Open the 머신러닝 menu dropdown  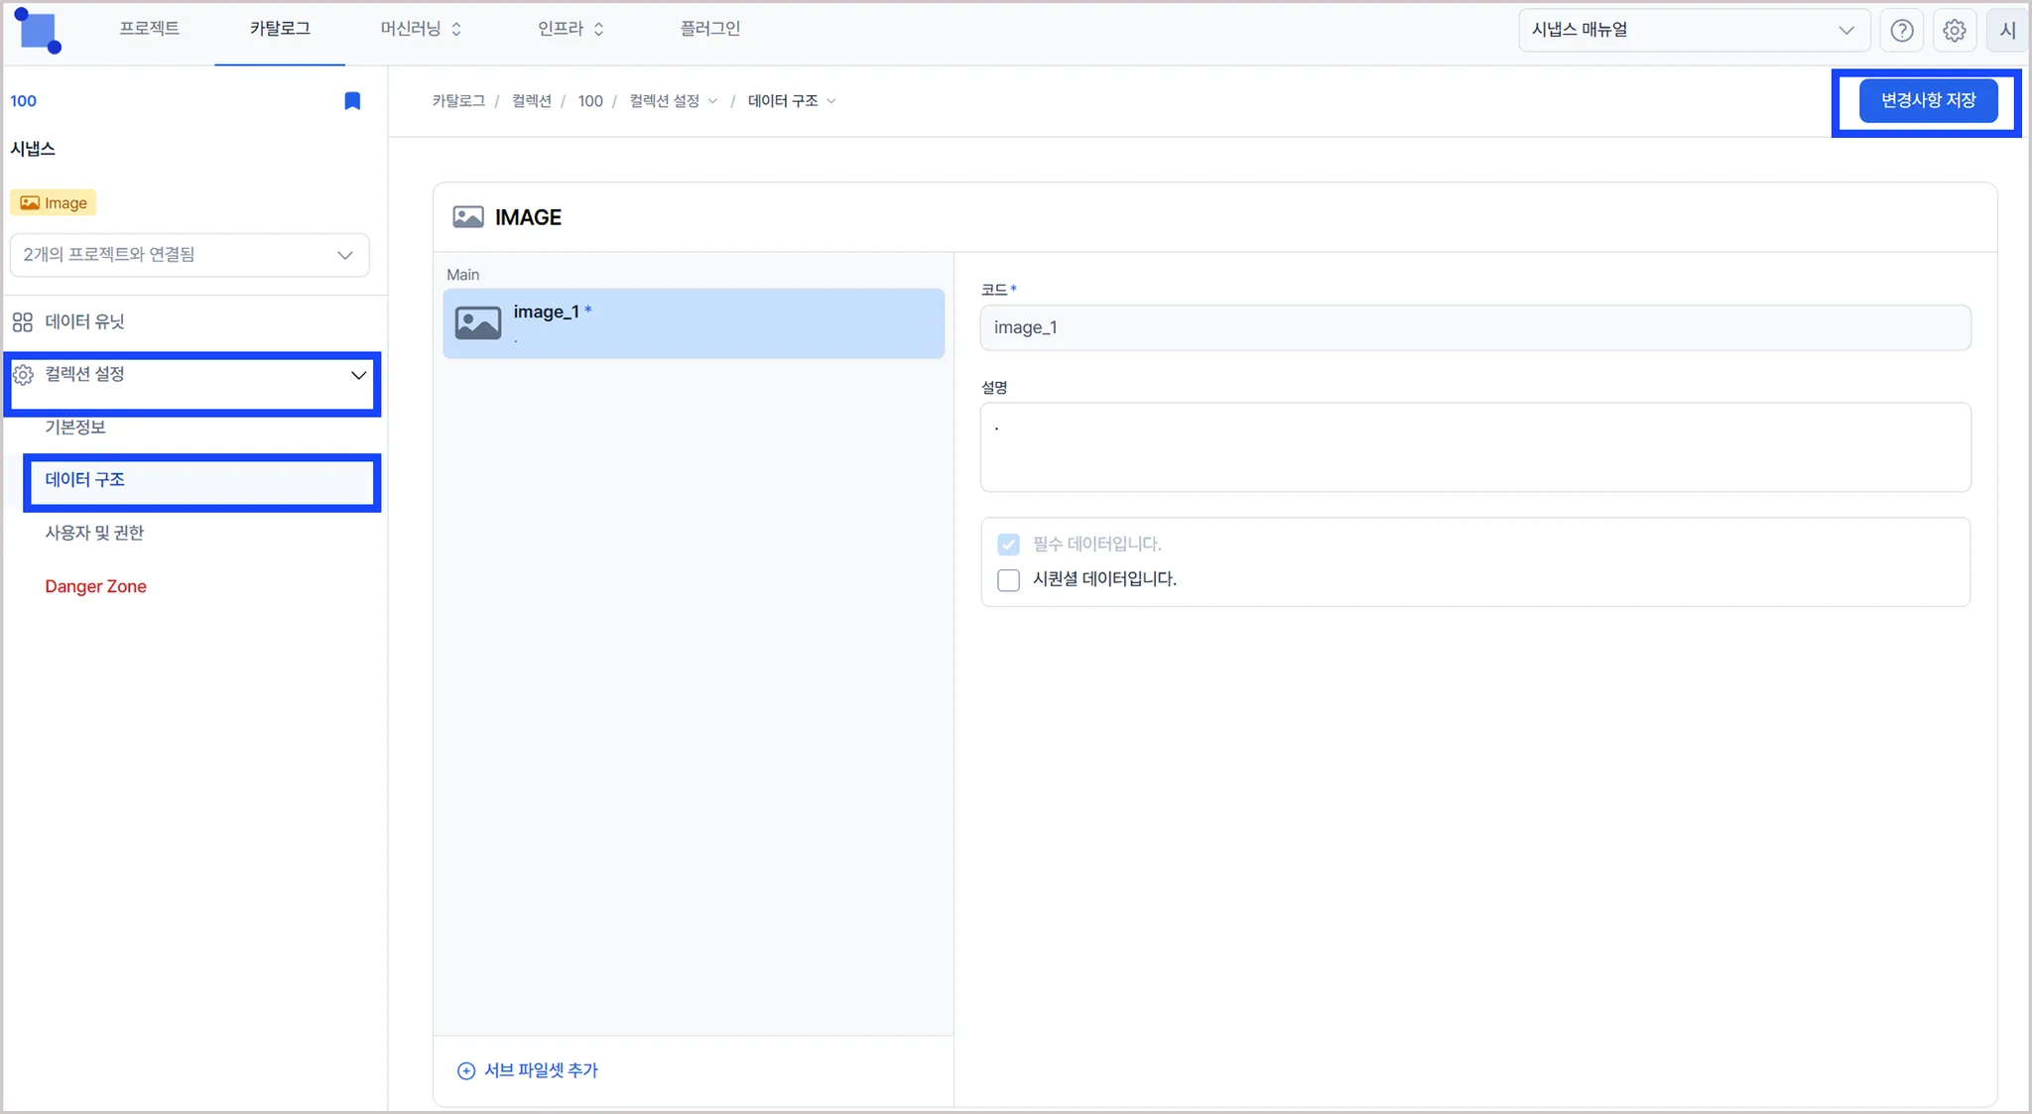[421, 30]
